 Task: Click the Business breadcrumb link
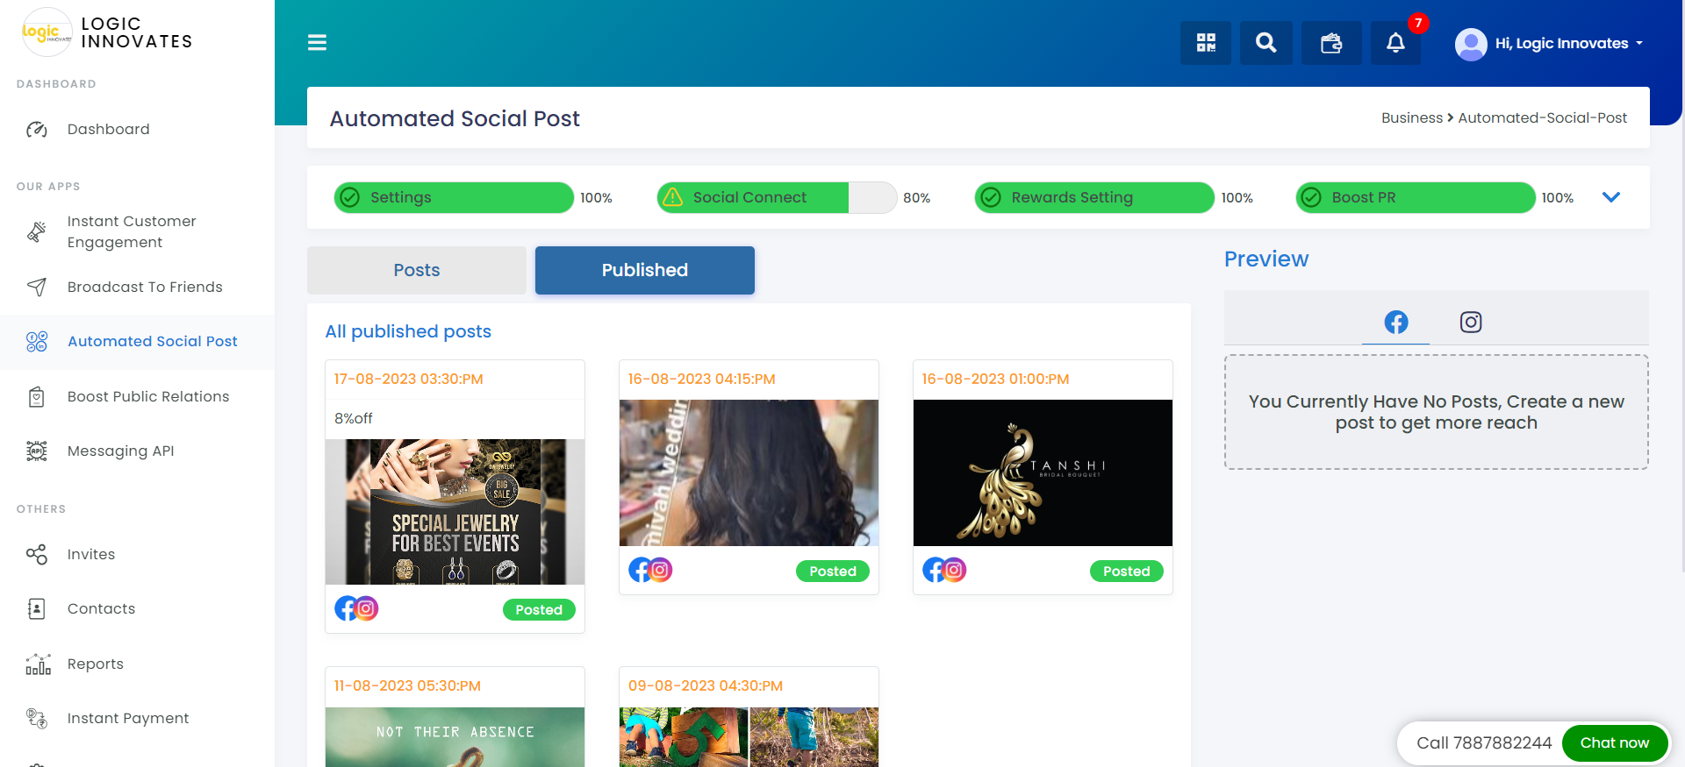tap(1411, 117)
